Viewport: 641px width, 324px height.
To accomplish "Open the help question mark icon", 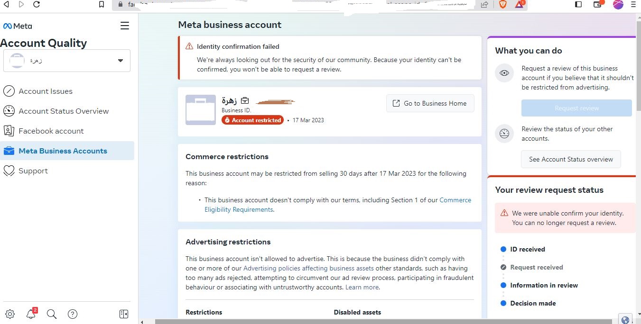I will coord(73,314).
